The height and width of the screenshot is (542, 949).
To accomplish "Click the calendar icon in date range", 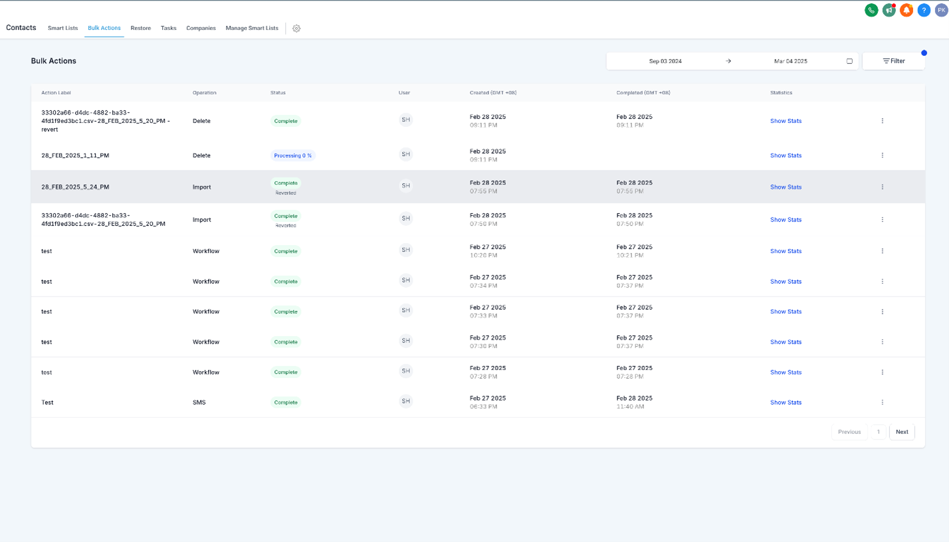I will [x=849, y=61].
